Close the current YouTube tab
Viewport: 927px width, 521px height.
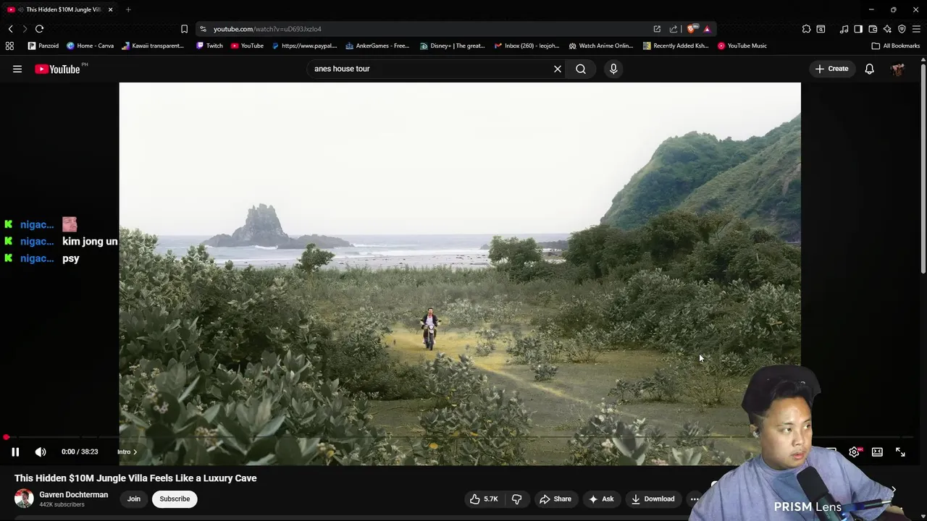pyautogui.click(x=110, y=9)
